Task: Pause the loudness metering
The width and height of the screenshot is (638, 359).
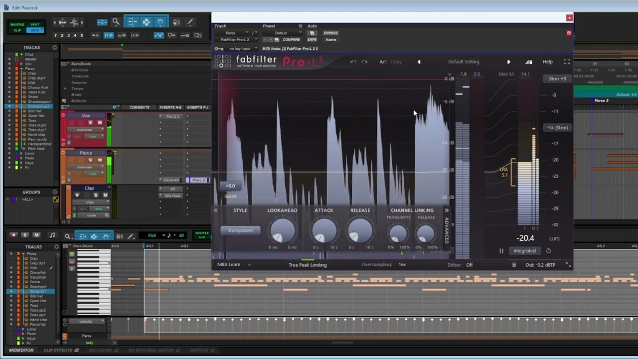Action: click(501, 251)
